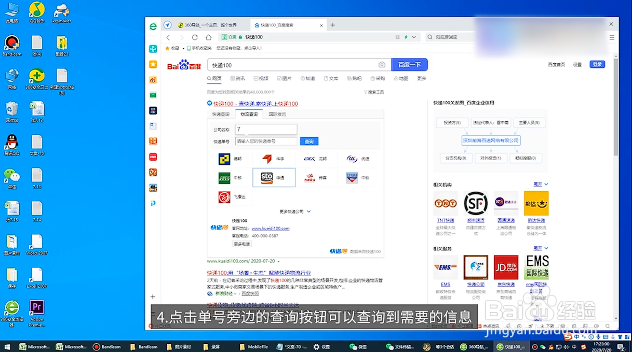Open the star favorites sidebar icon
This screenshot has height=352, width=632.
click(153, 64)
